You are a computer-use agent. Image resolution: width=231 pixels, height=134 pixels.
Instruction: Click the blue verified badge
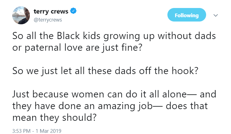click(73, 12)
